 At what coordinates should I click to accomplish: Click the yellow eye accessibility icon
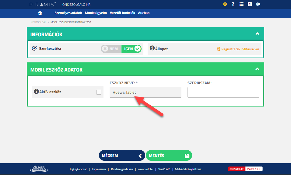point(225,4)
